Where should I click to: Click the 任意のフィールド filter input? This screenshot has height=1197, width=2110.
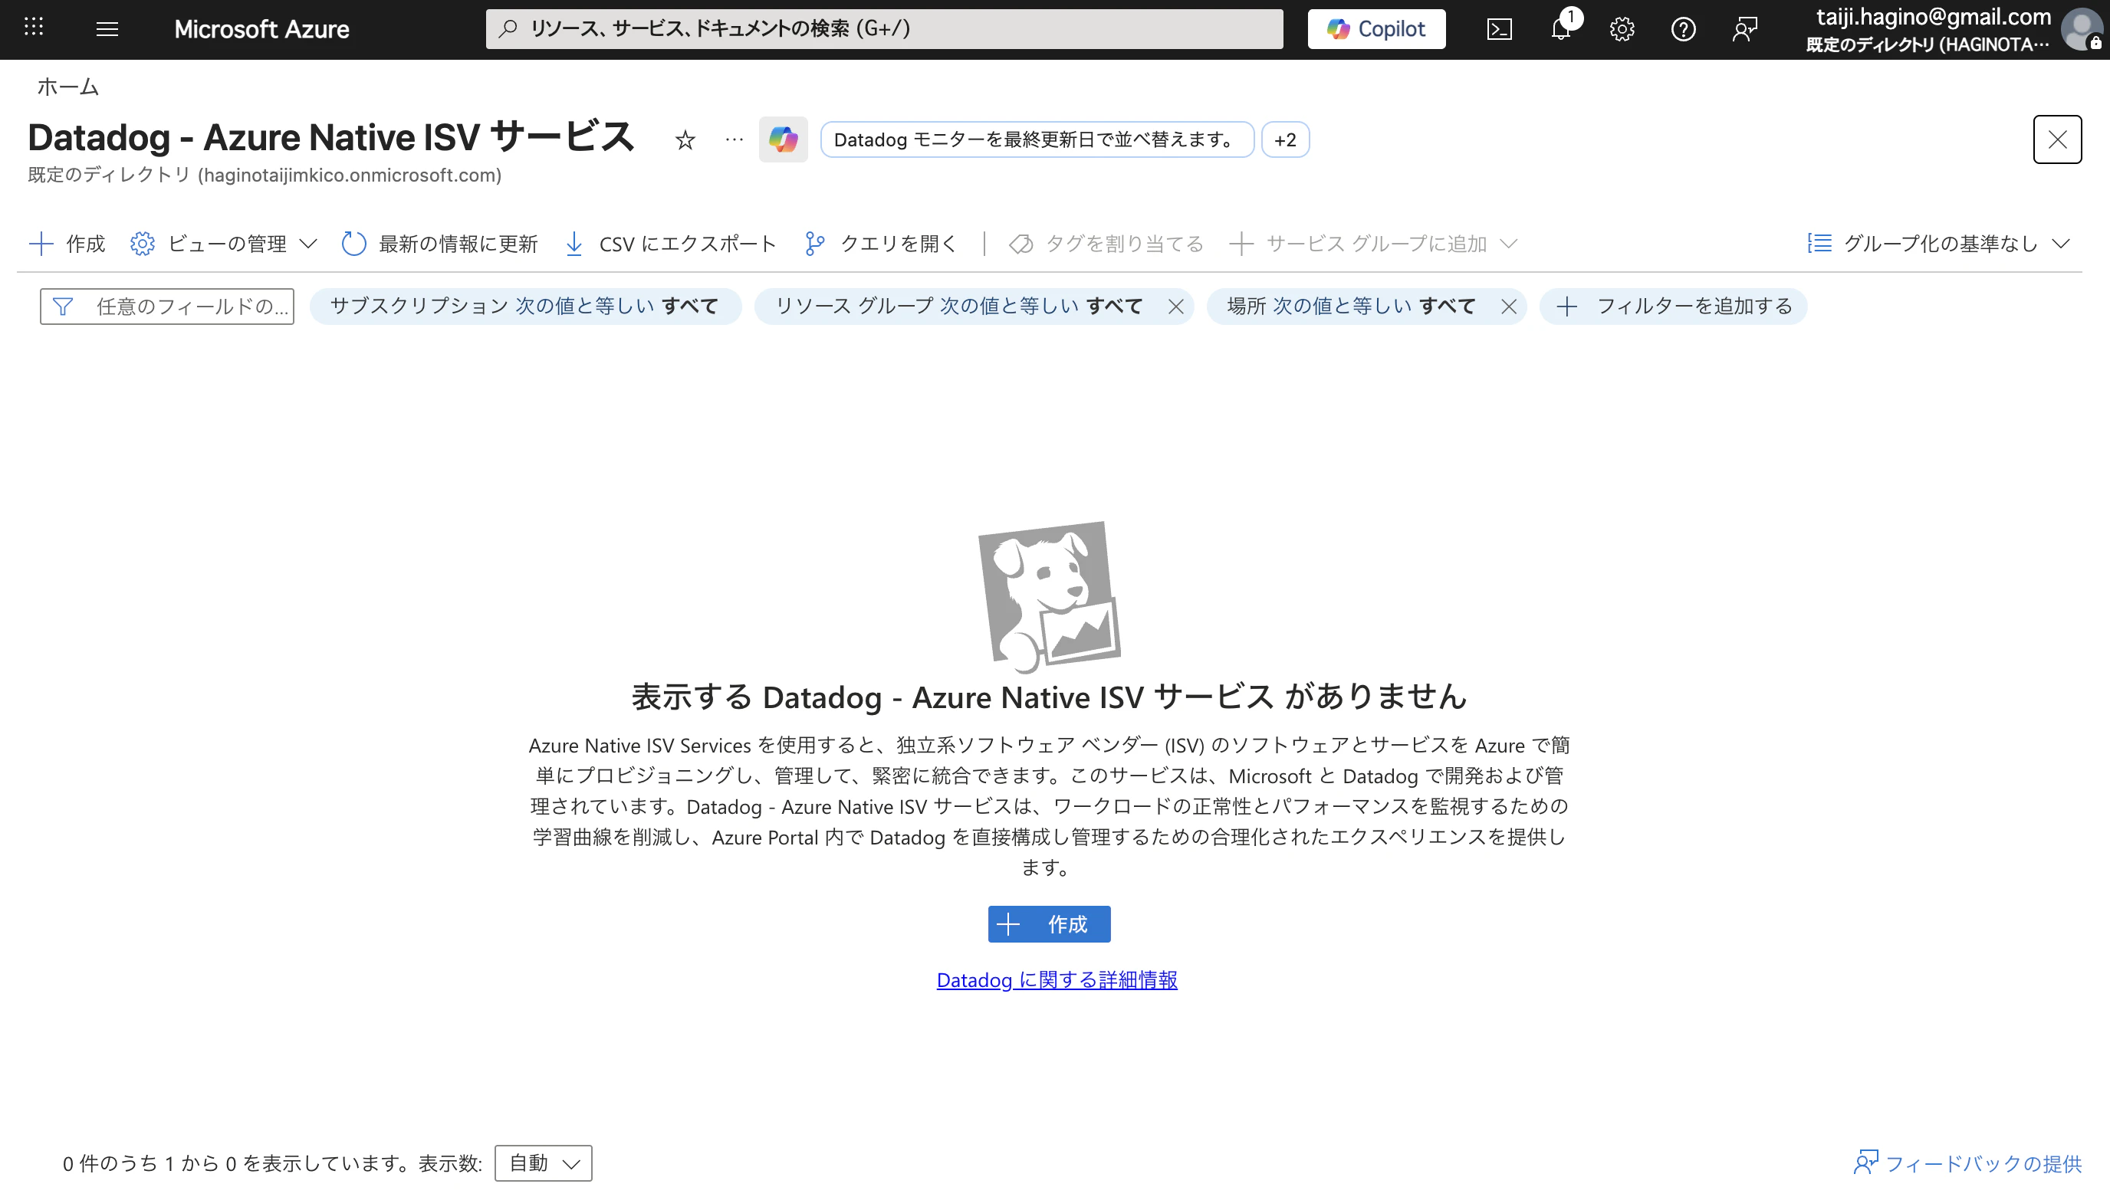pyautogui.click(x=167, y=307)
